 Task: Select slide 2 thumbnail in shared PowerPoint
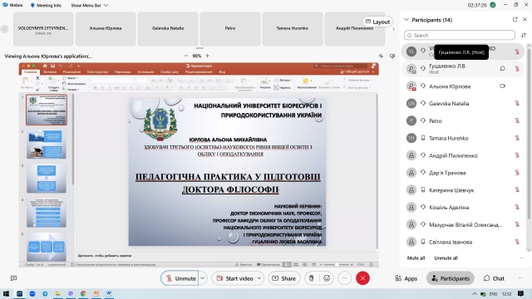[47, 144]
